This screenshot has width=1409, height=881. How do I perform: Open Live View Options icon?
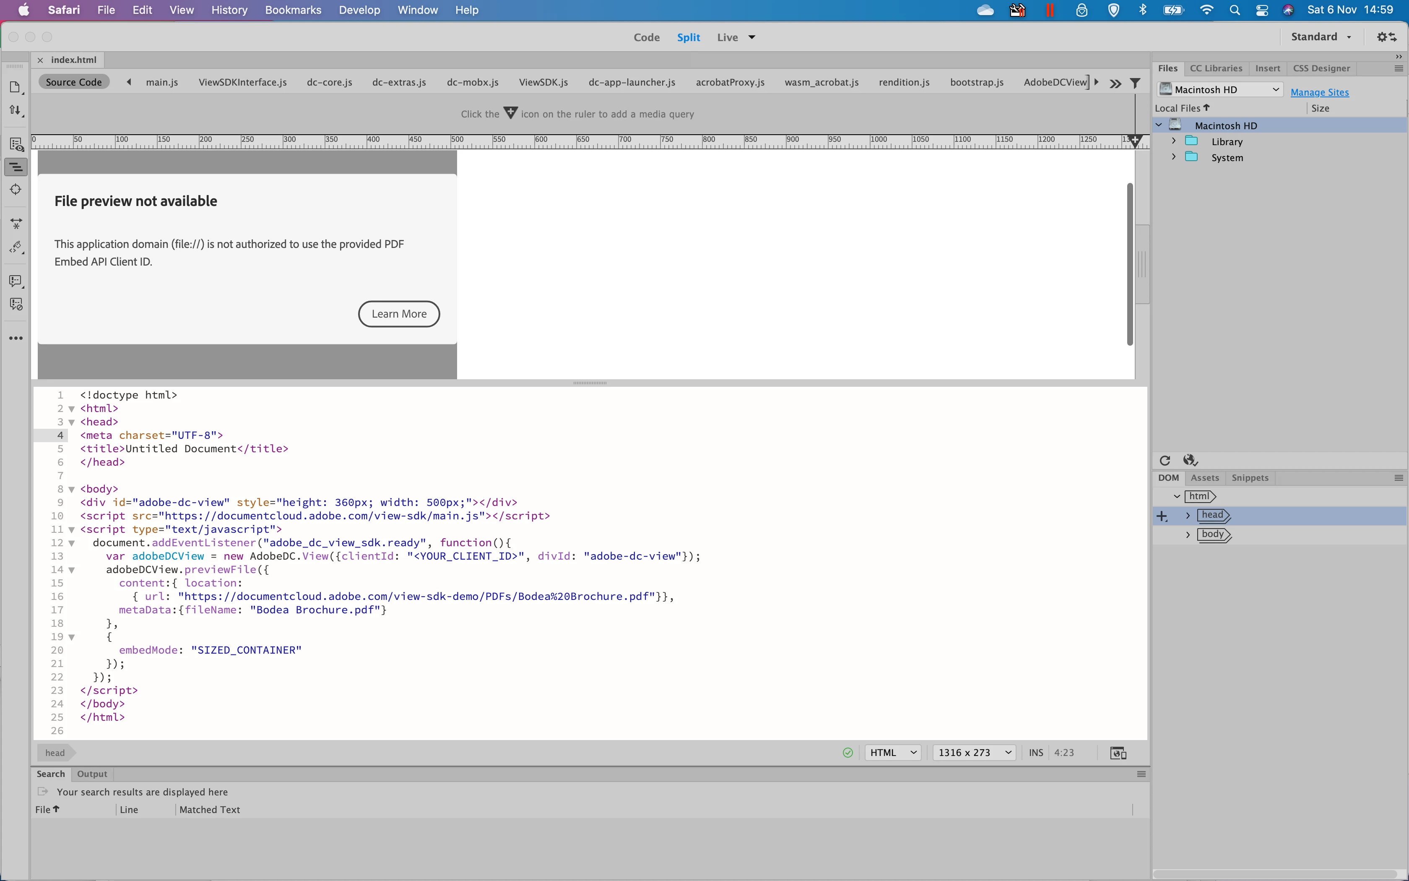pyautogui.click(x=16, y=144)
